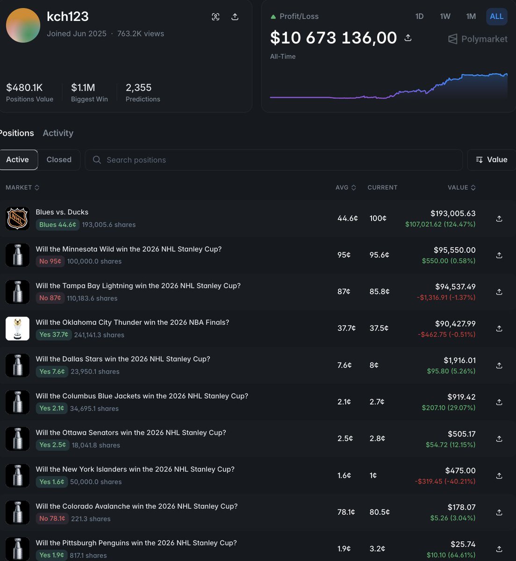
Task: Click the CURRENT column header
Action: click(x=382, y=187)
